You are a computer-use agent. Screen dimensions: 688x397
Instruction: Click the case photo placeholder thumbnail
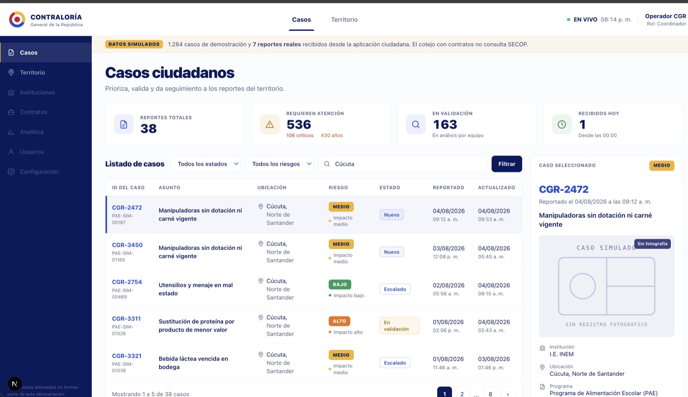606,286
